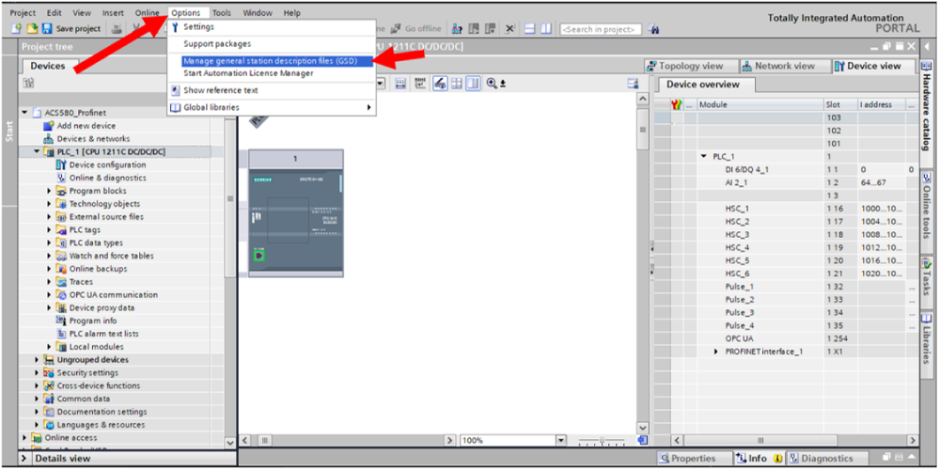Toggle the show page break grid icon in device toolbar
The image size is (940, 470).
coord(457,85)
